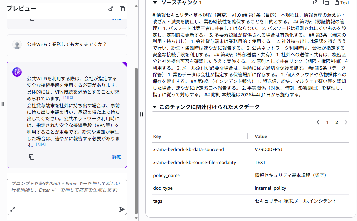Click the purple AI assistant avatar icon
The image size is (357, 221).
(x=17, y=72)
